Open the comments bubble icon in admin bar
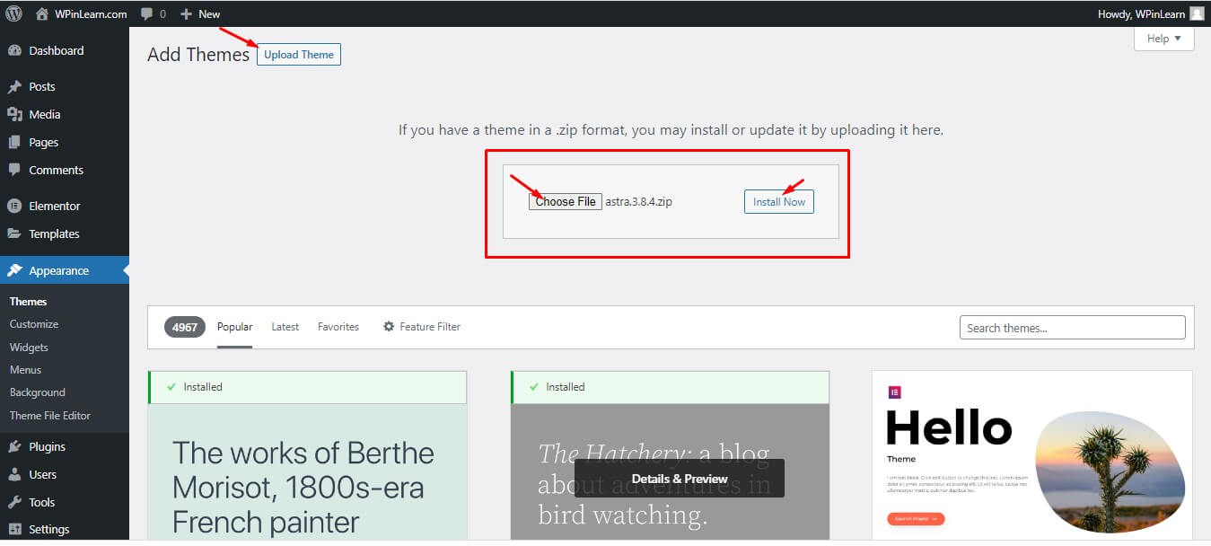This screenshot has height=546, width=1211. [x=147, y=14]
